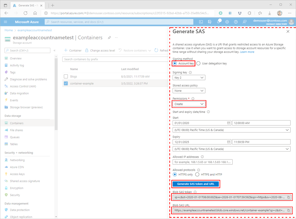Pin the Containers blade with the pin icon
The height and width of the screenshot is (219, 296).
[109, 37]
